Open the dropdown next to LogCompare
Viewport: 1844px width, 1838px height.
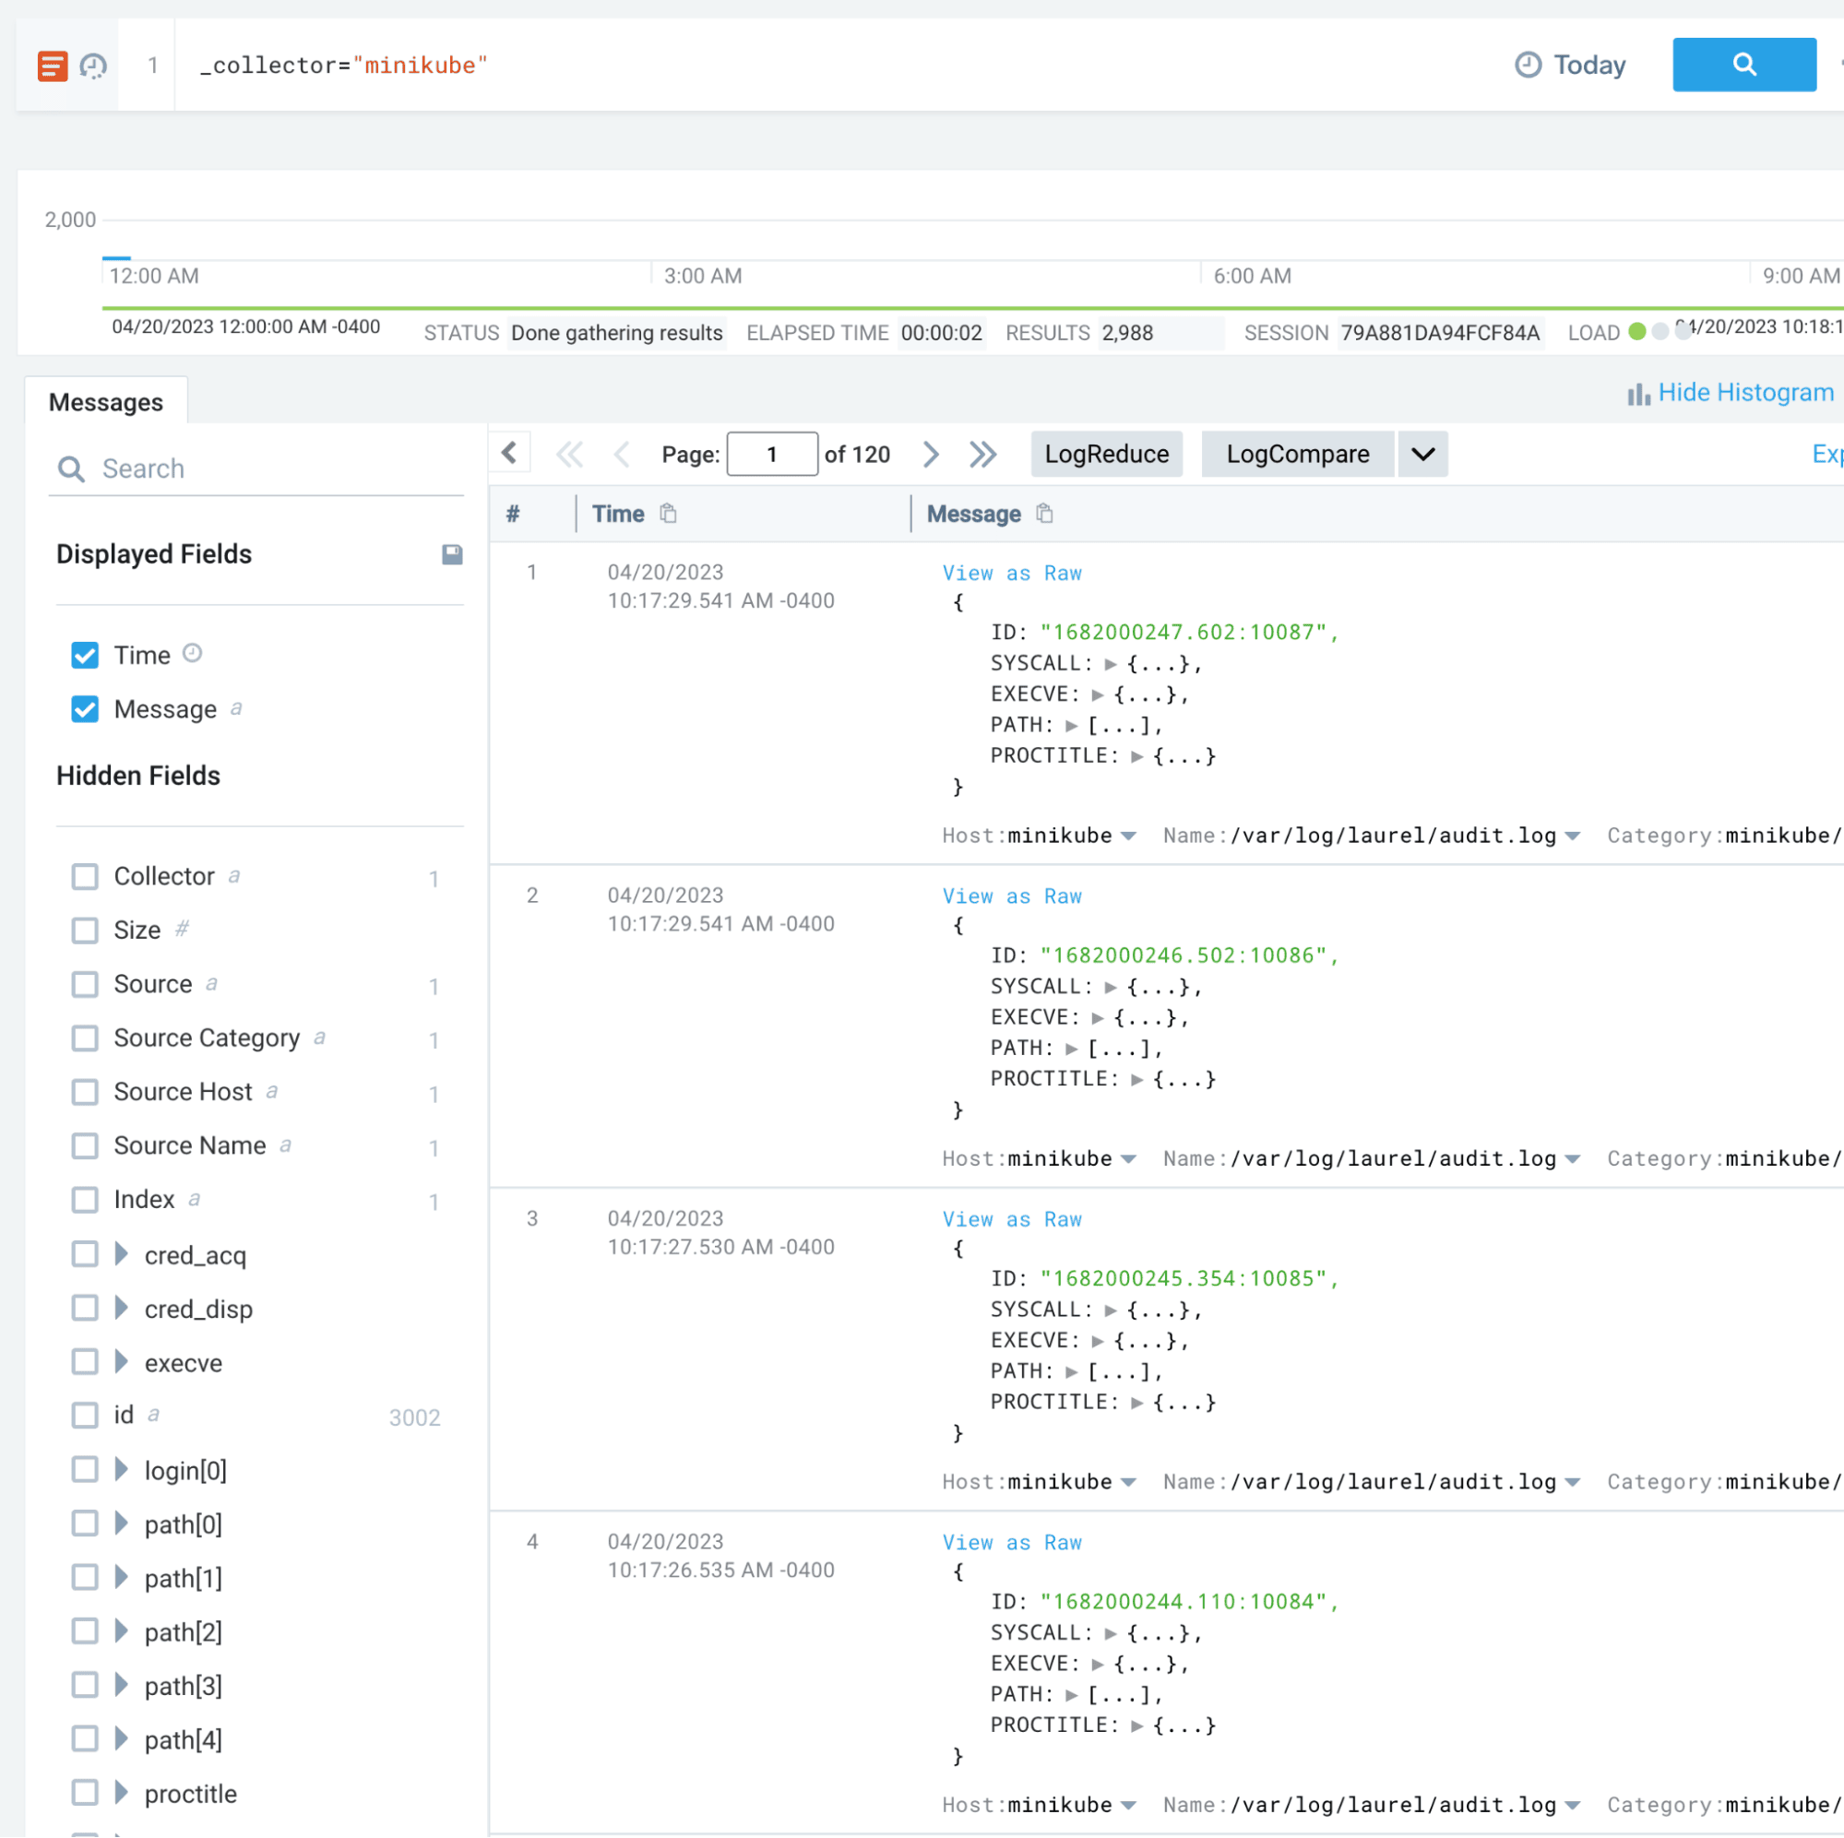(1422, 455)
